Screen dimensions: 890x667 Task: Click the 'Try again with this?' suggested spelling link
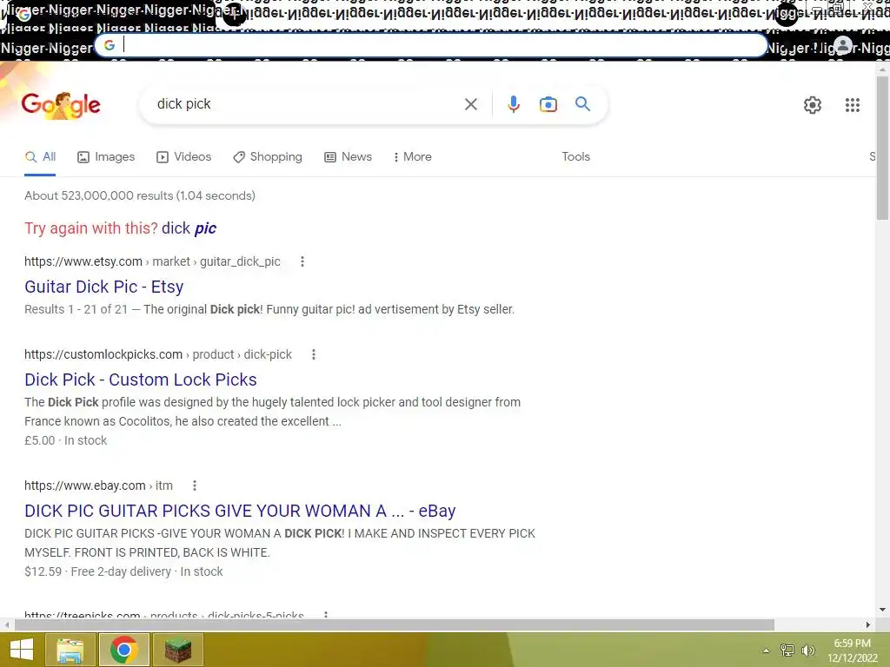tap(189, 228)
